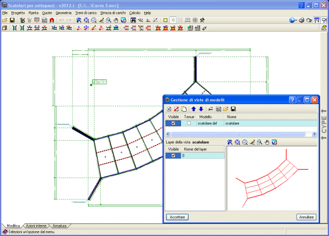329x236 pixels.
Task: Select the scatolare.dxf model cell
Action: pos(210,123)
